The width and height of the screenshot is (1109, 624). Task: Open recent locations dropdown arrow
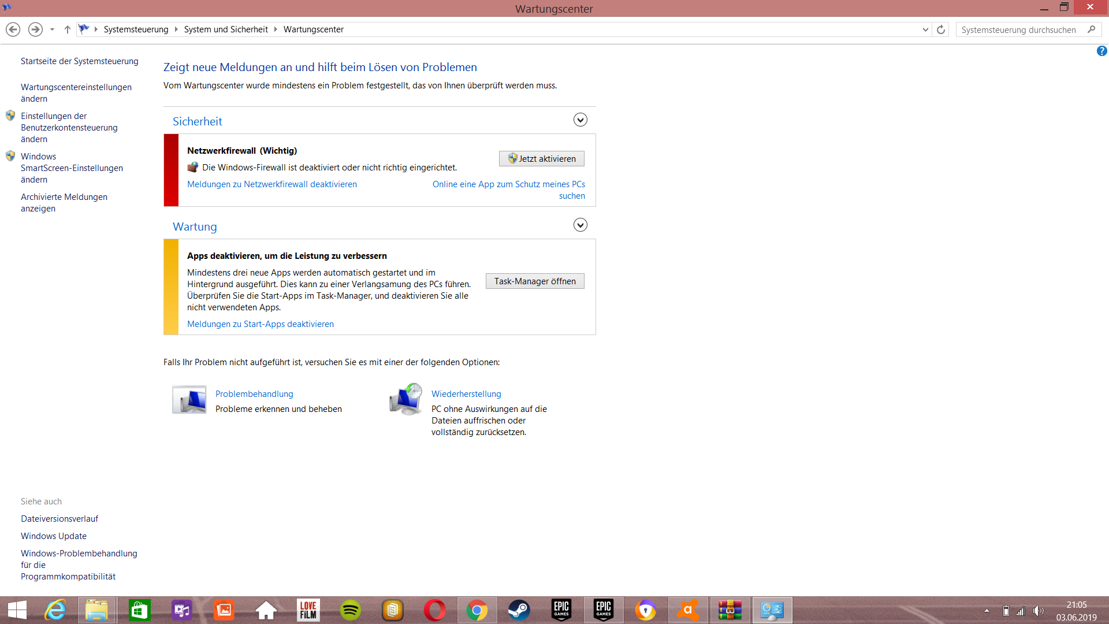coord(52,29)
